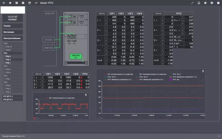The width and height of the screenshot is (222, 139).
Task: Click the 13:31:07 четверг clock panel
Action: 12,18
